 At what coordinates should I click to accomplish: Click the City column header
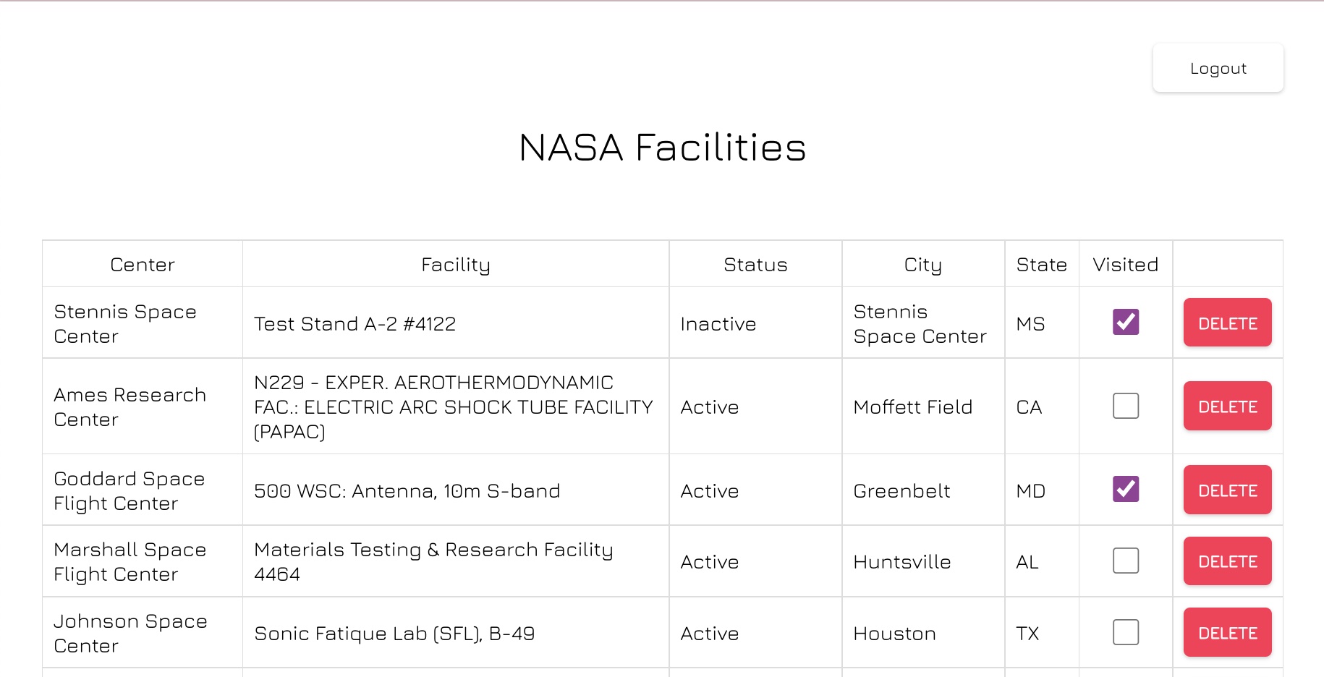pyautogui.click(x=922, y=265)
